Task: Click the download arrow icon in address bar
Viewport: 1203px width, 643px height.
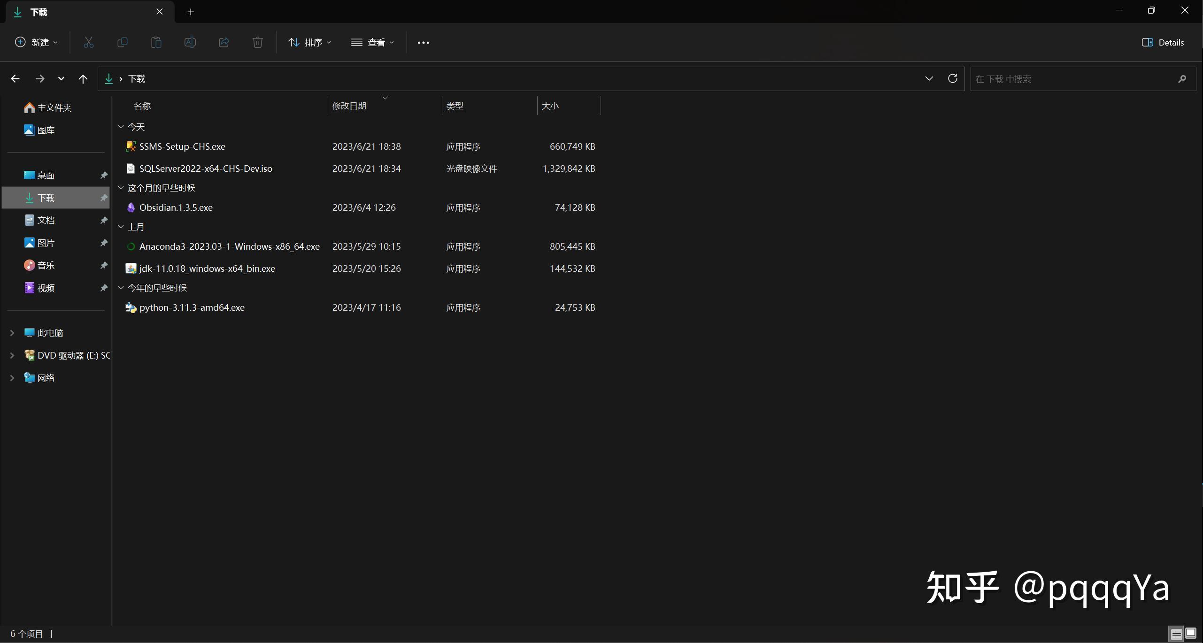Action: [109, 79]
